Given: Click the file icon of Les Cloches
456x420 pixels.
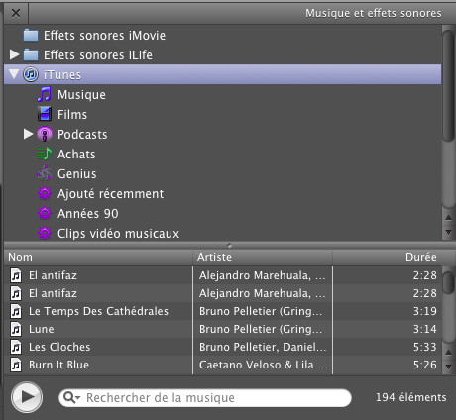Looking at the screenshot, I should point(16,347).
